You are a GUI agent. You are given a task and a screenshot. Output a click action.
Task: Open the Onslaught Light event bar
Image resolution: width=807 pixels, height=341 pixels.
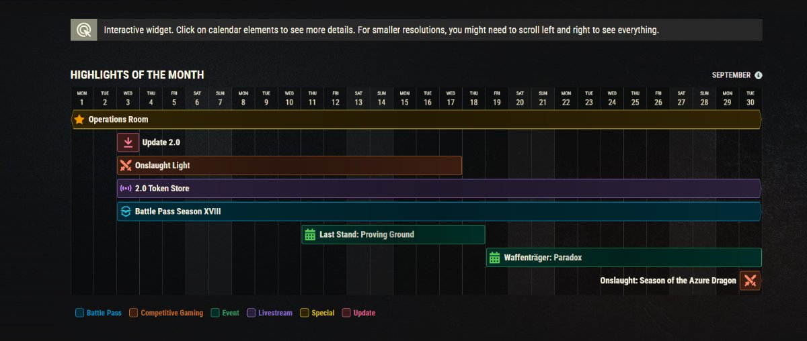pyautogui.click(x=290, y=165)
